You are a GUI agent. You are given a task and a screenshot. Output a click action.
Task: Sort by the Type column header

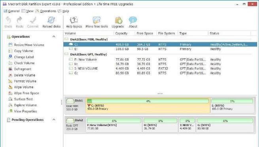coord(193,33)
